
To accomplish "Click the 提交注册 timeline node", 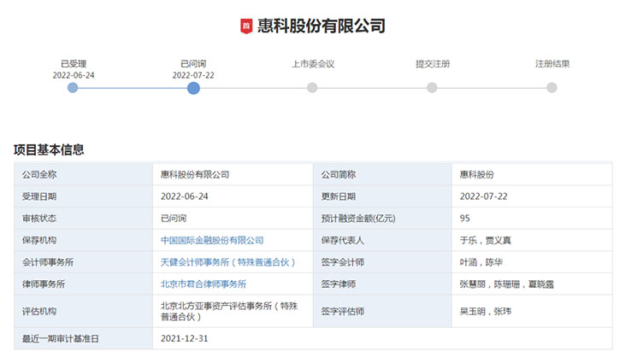I will [x=432, y=88].
